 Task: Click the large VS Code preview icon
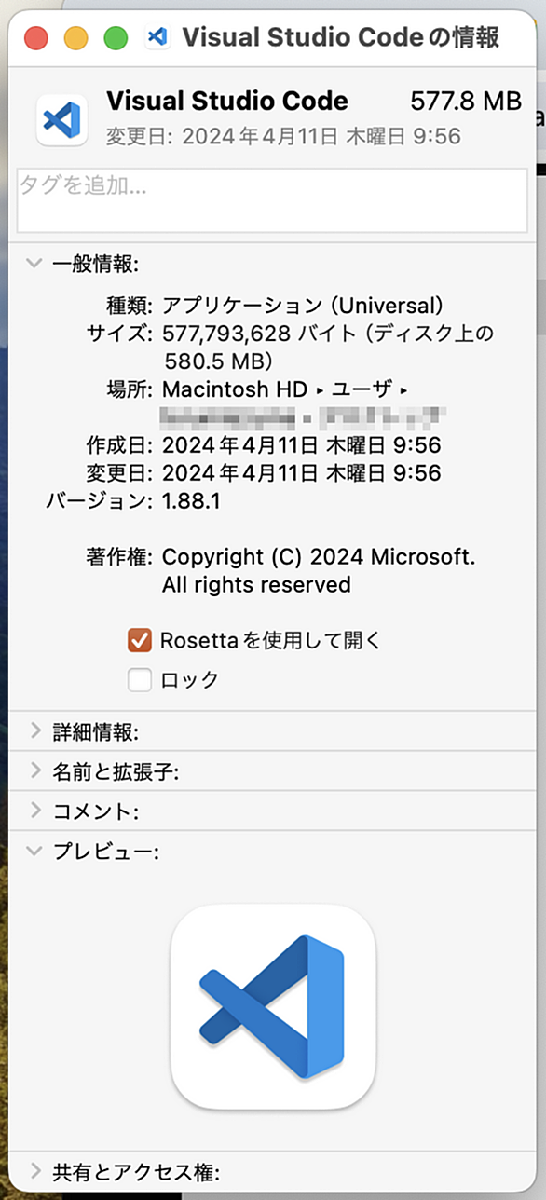pos(273,1007)
